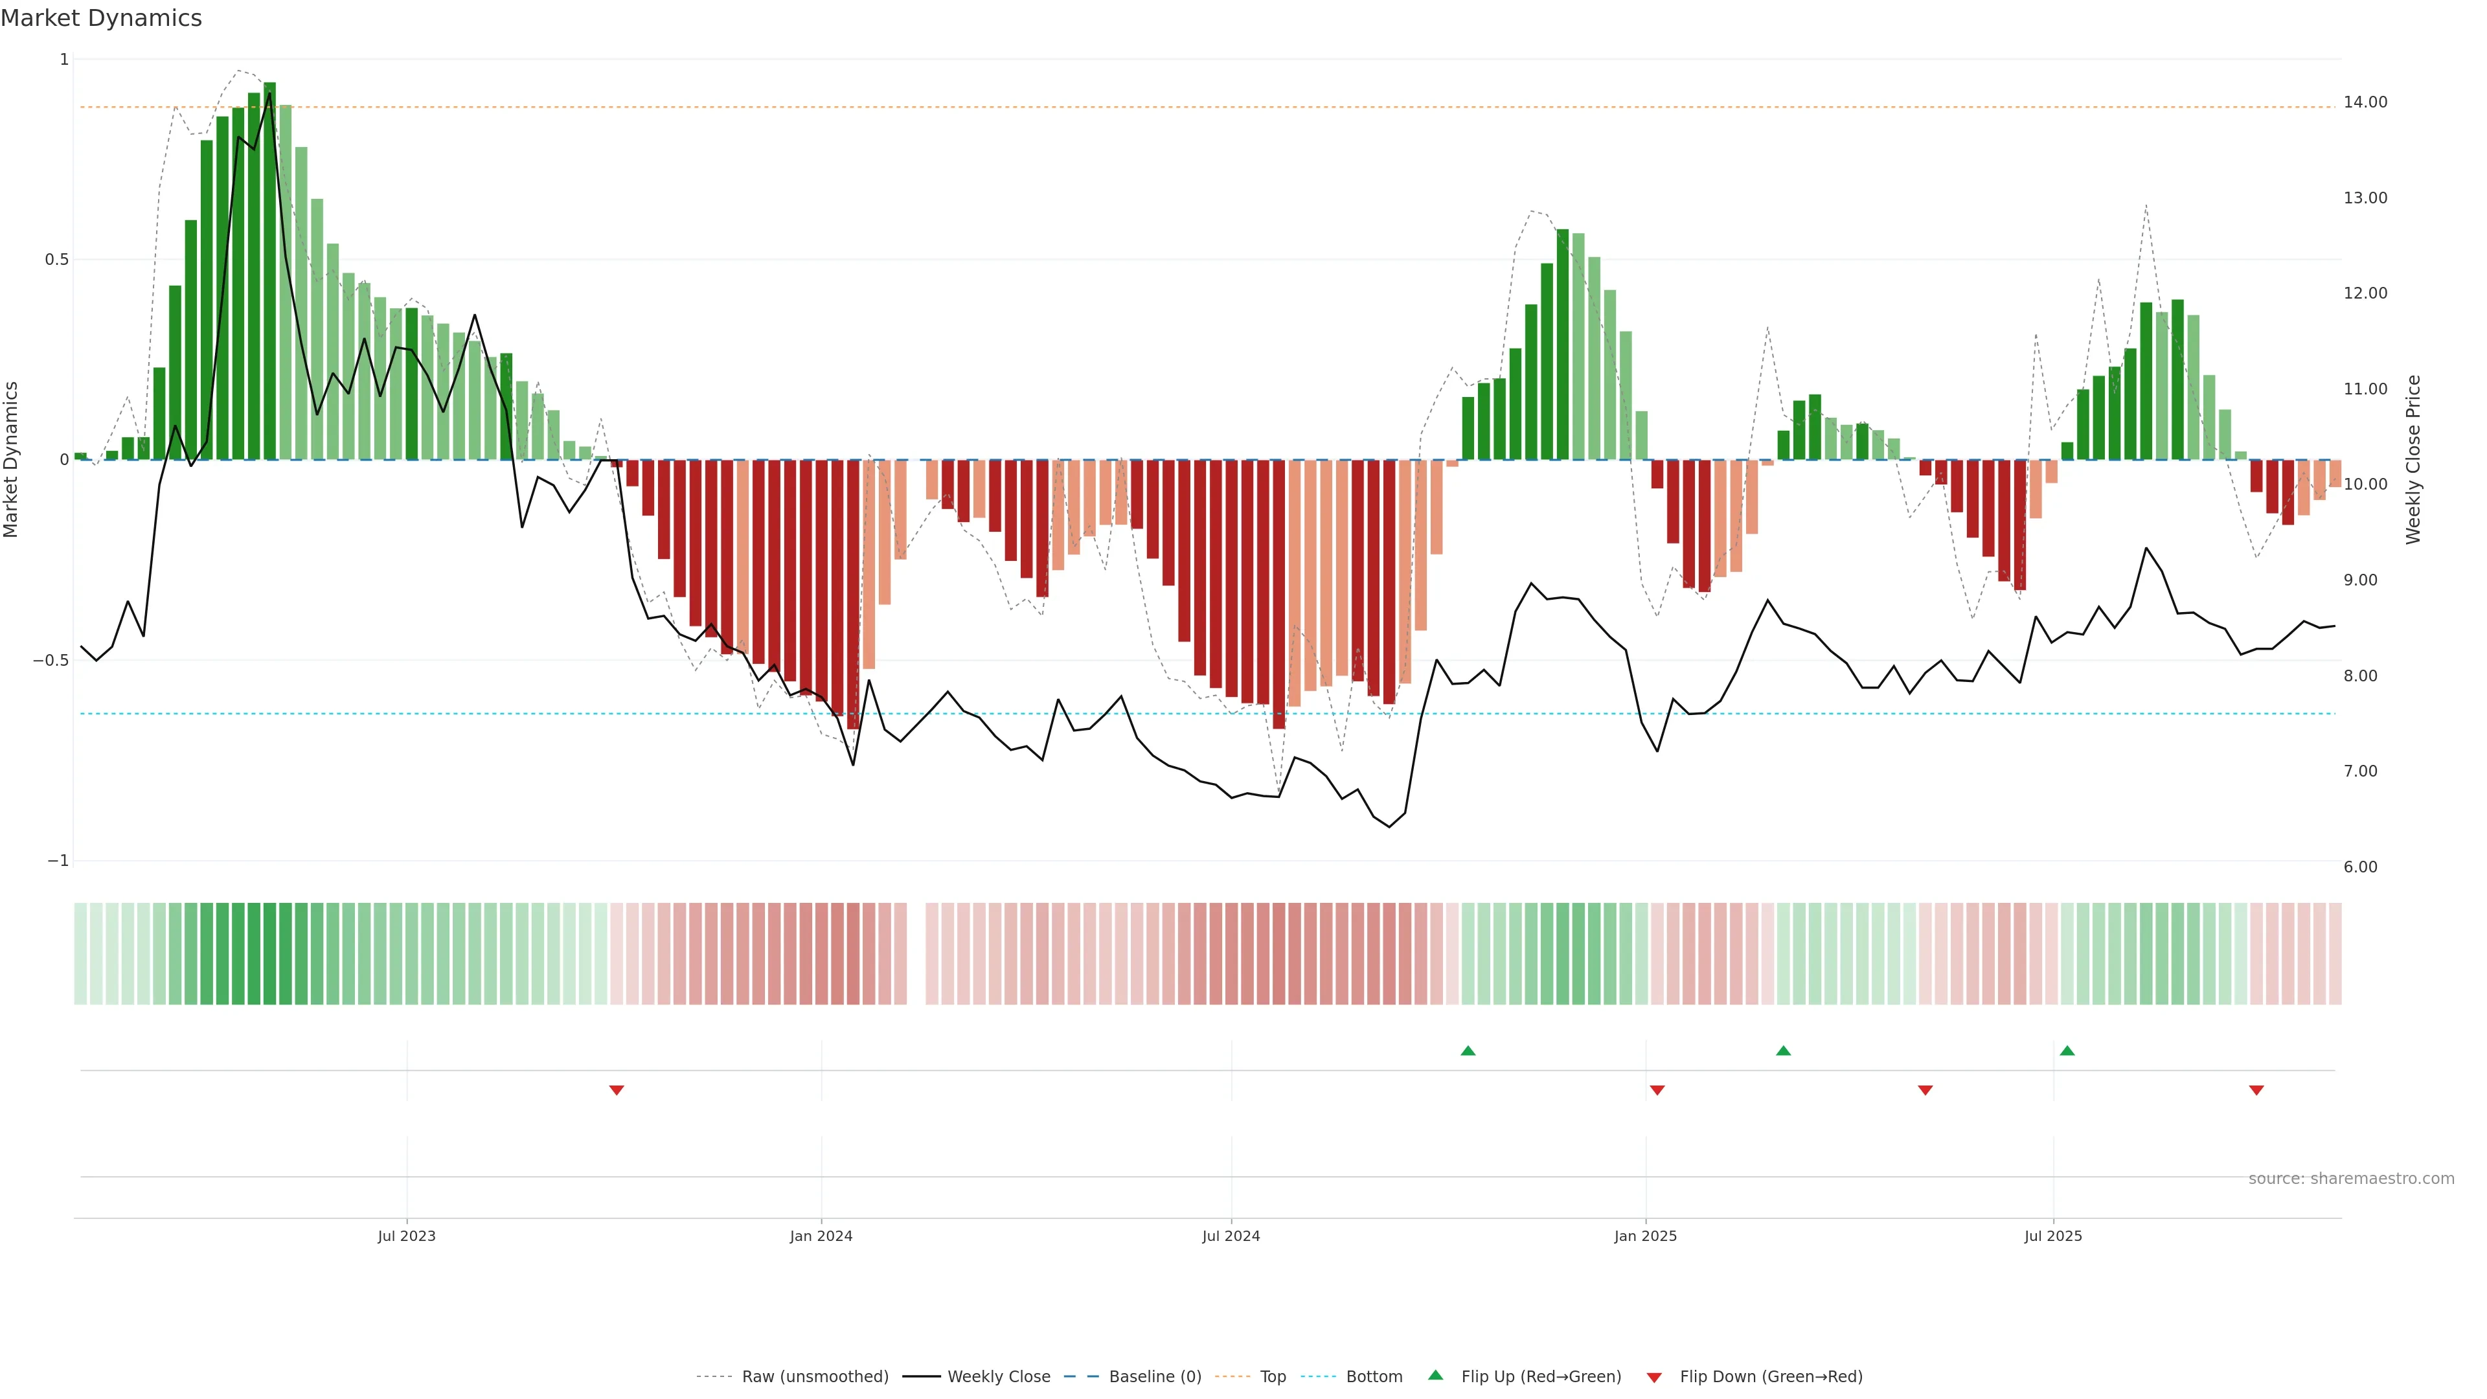
Task: Click the last red flip-down marker on the right
Action: pyautogui.click(x=2256, y=1090)
